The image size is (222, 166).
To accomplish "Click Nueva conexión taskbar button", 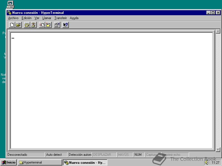I will point(85,162).
